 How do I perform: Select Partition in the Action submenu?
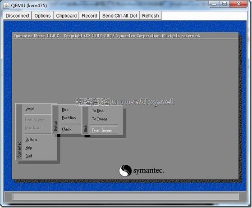[x=69, y=118]
